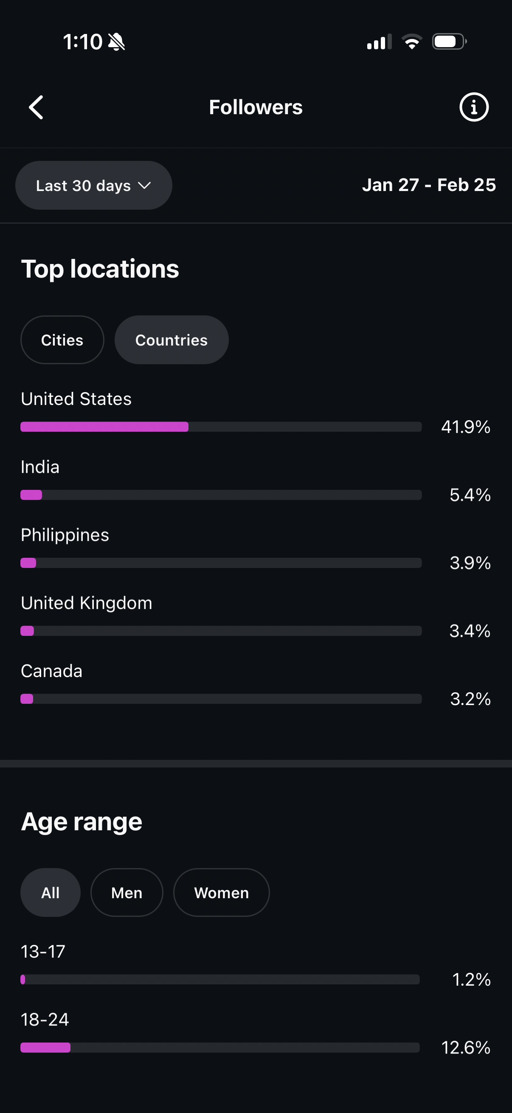Select the All age filter

(x=51, y=893)
